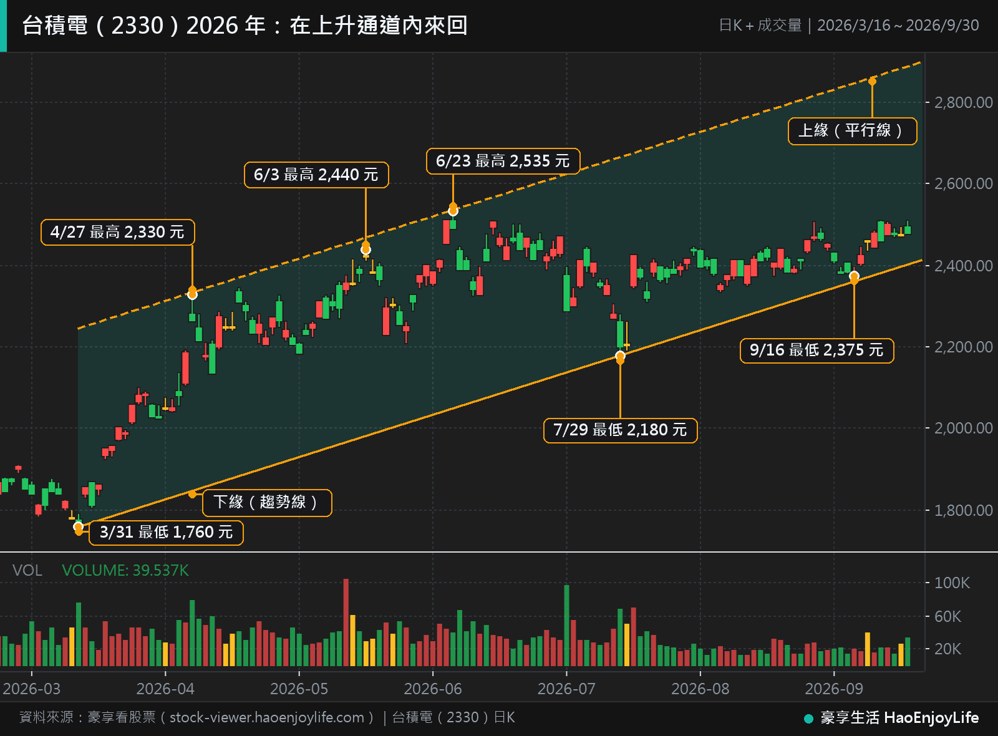
Task: Click the 2026-04 date axis label
Action: [x=165, y=689]
